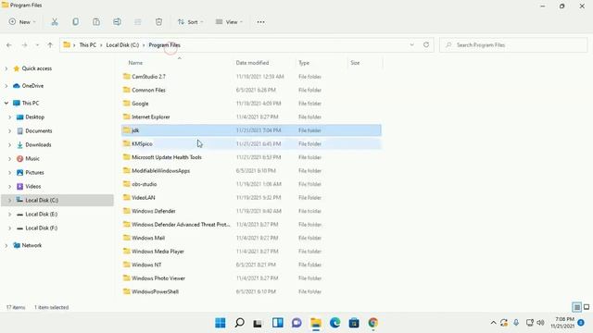Open the Chat app in taskbar
Screen dimensions: 593x333
tap(296, 323)
